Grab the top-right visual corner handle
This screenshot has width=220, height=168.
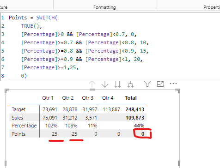177,91
